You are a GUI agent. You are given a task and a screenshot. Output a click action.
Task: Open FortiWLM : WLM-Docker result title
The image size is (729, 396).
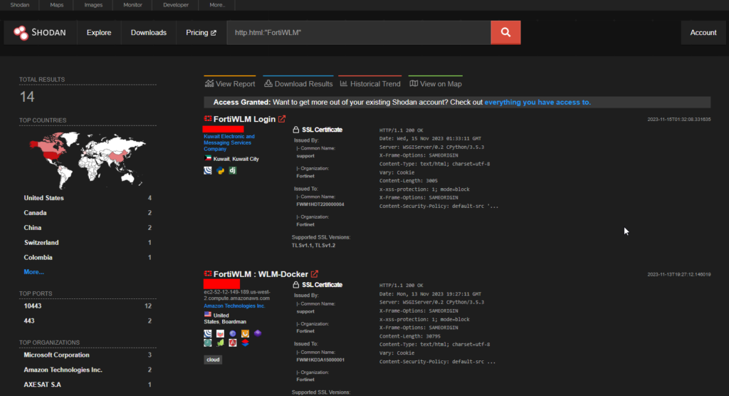[261, 274]
